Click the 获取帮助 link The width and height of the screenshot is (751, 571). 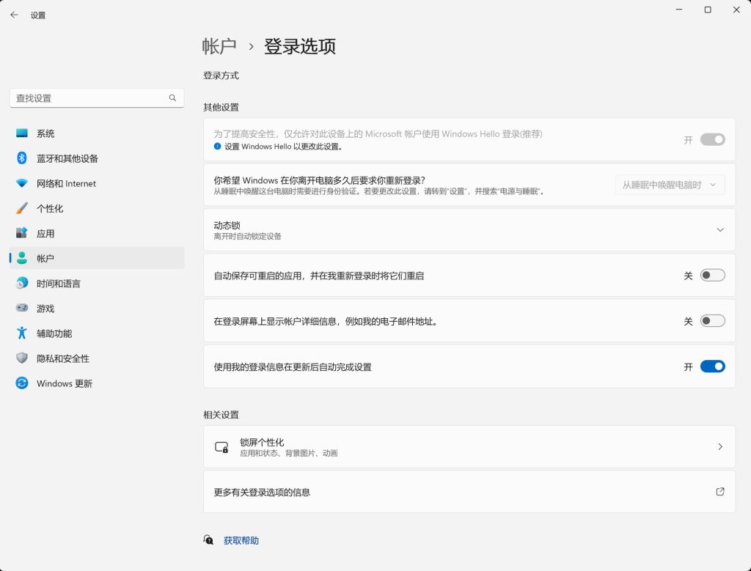[241, 540]
